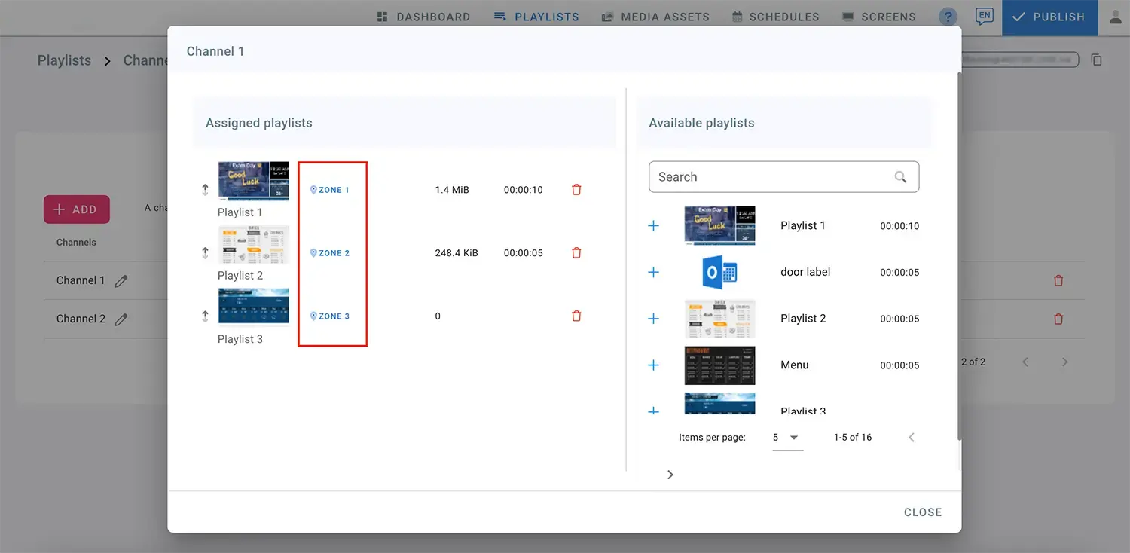Go to the Media Assets tab

655,17
